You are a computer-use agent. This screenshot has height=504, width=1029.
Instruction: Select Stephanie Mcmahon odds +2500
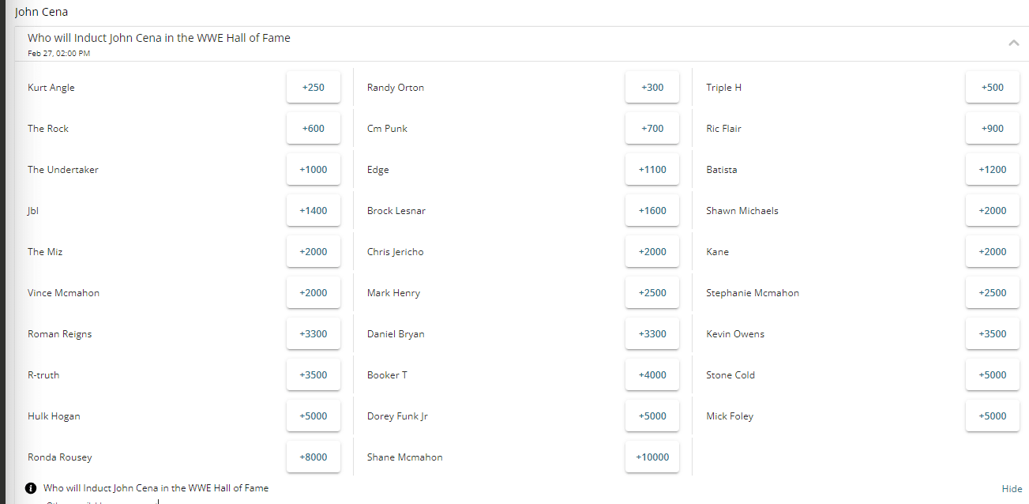pos(993,293)
